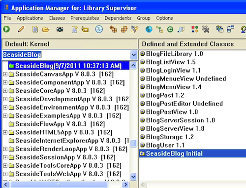Click the open folder toolbar icon
The height and width of the screenshot is (188, 246).
(x=46, y=30)
